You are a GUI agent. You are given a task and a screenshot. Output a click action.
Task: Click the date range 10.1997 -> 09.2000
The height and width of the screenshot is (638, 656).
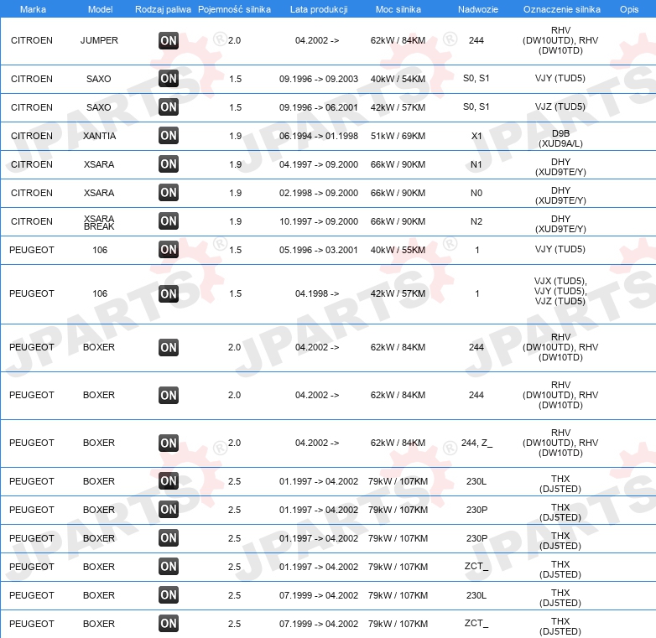319,221
